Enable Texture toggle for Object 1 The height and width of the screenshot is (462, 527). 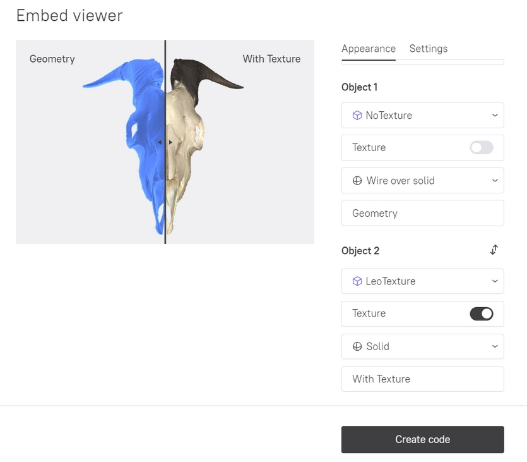click(x=482, y=147)
